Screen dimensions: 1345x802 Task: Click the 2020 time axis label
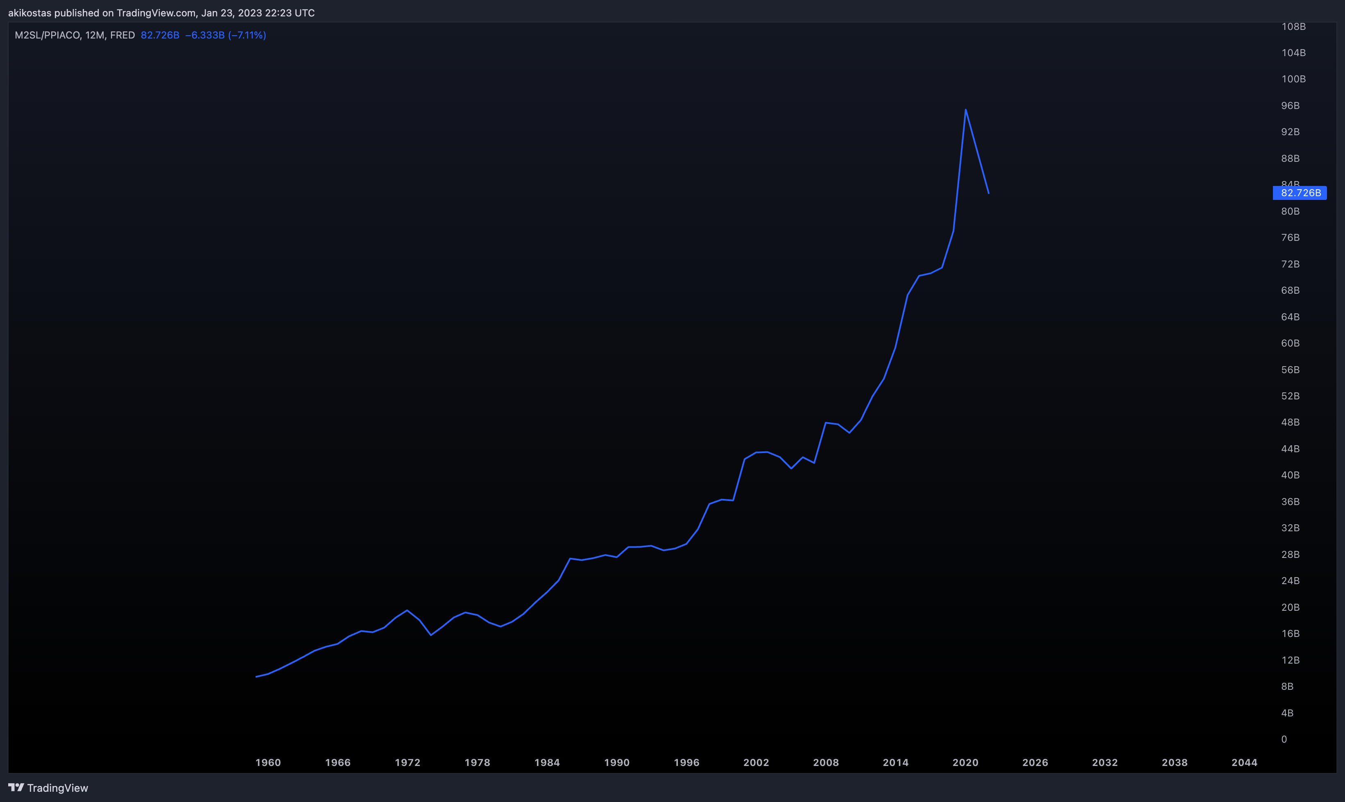(965, 763)
